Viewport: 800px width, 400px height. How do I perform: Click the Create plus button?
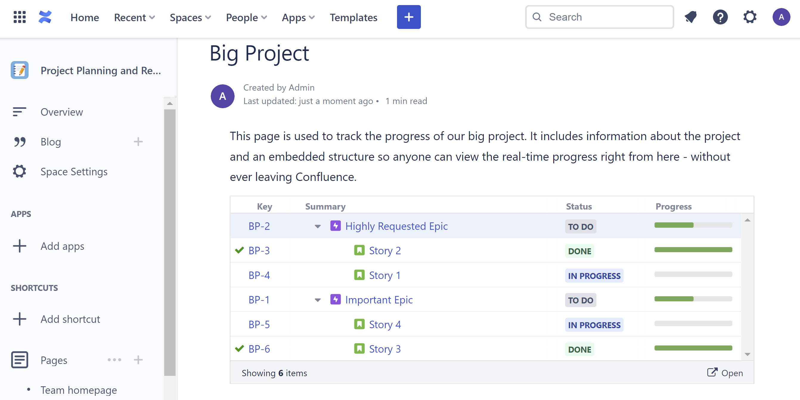click(x=408, y=17)
